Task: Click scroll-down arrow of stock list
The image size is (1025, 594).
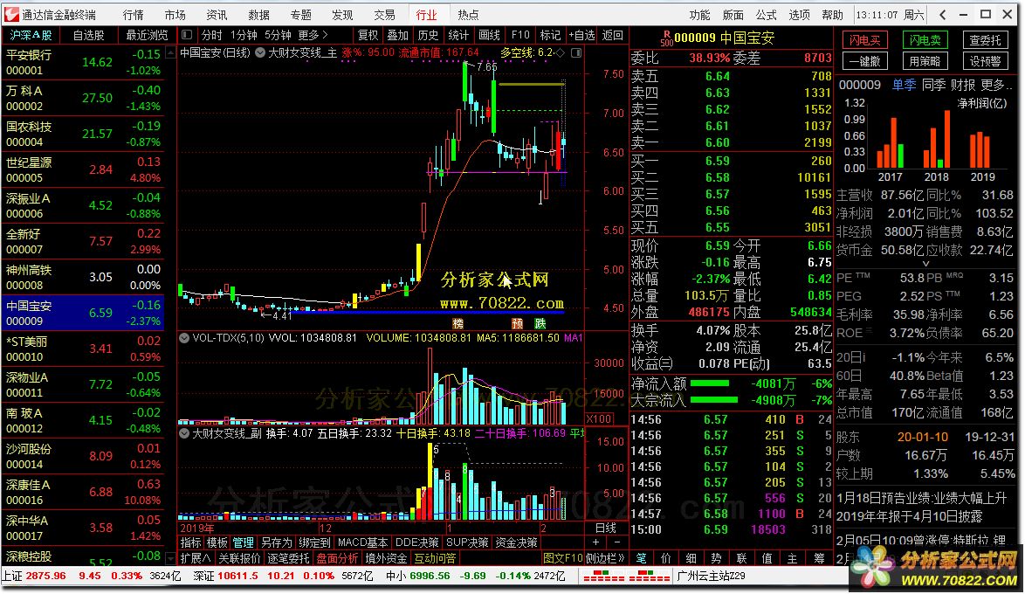Action: [x=170, y=558]
